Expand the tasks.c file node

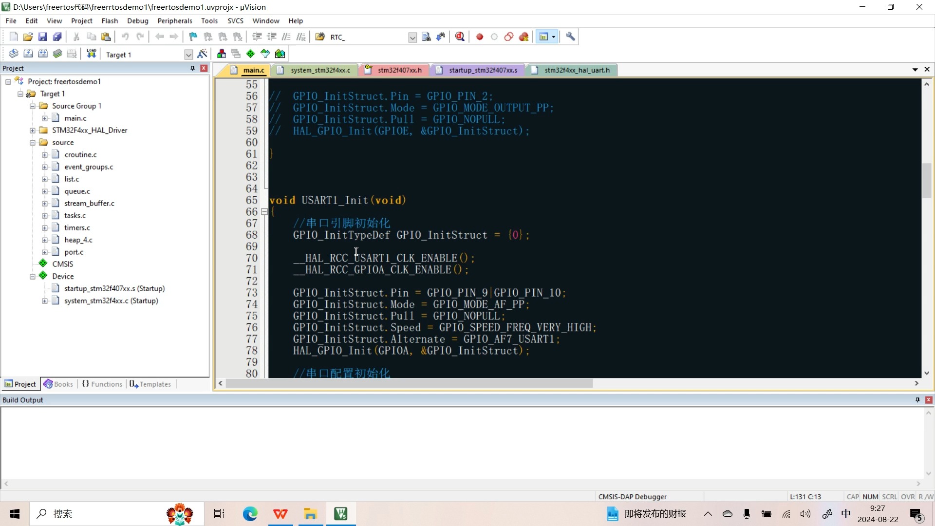[44, 215]
